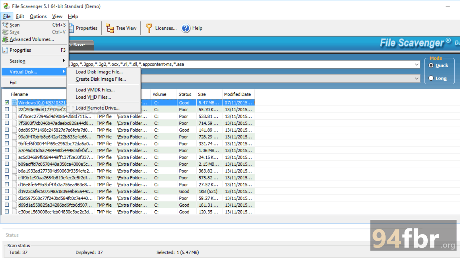Click the Licenses key icon

[x=149, y=28]
